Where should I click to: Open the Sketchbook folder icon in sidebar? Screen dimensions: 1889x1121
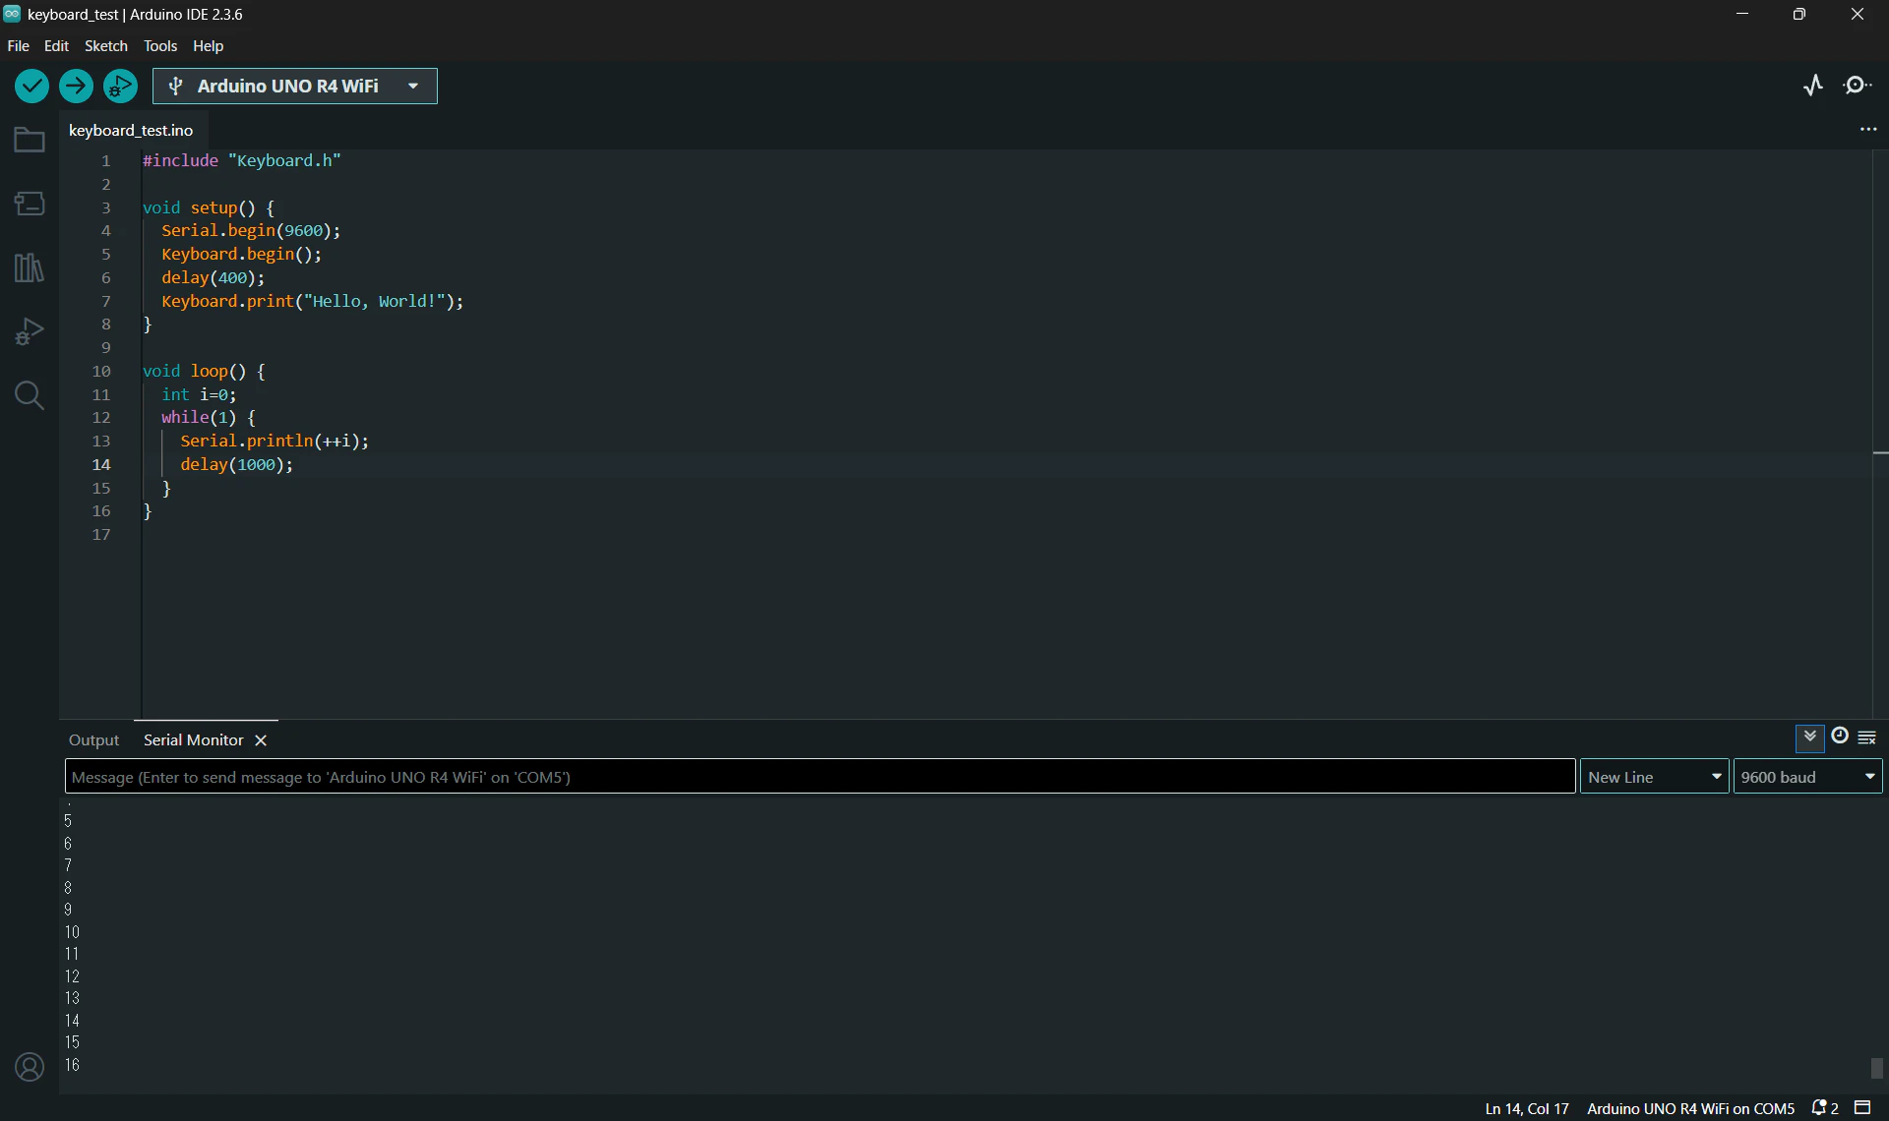(30, 140)
